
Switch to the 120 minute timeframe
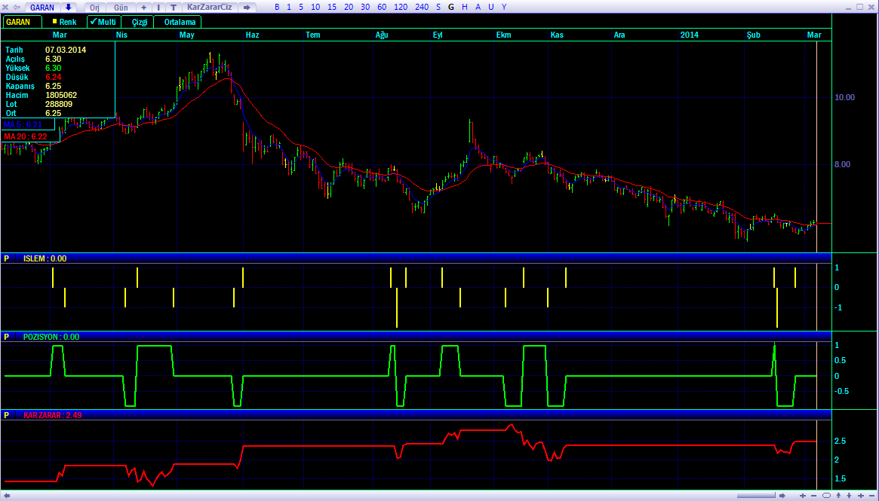[401, 8]
